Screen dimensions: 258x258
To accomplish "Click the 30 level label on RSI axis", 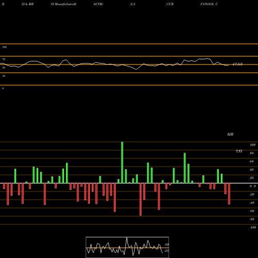I will (x=4, y=76).
